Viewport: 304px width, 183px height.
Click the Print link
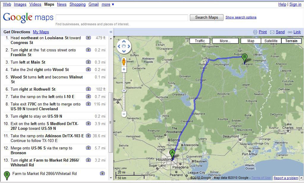click(263, 32)
